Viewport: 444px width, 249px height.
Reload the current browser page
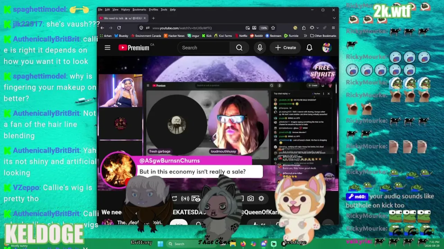coord(119,28)
